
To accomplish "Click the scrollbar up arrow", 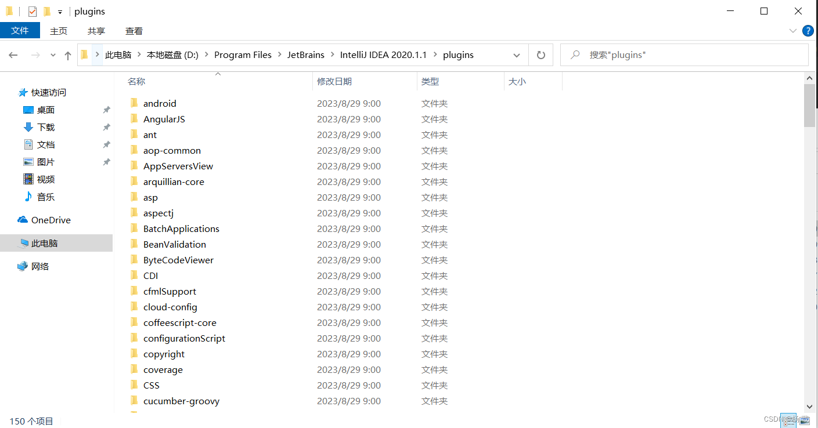I will click(x=810, y=77).
